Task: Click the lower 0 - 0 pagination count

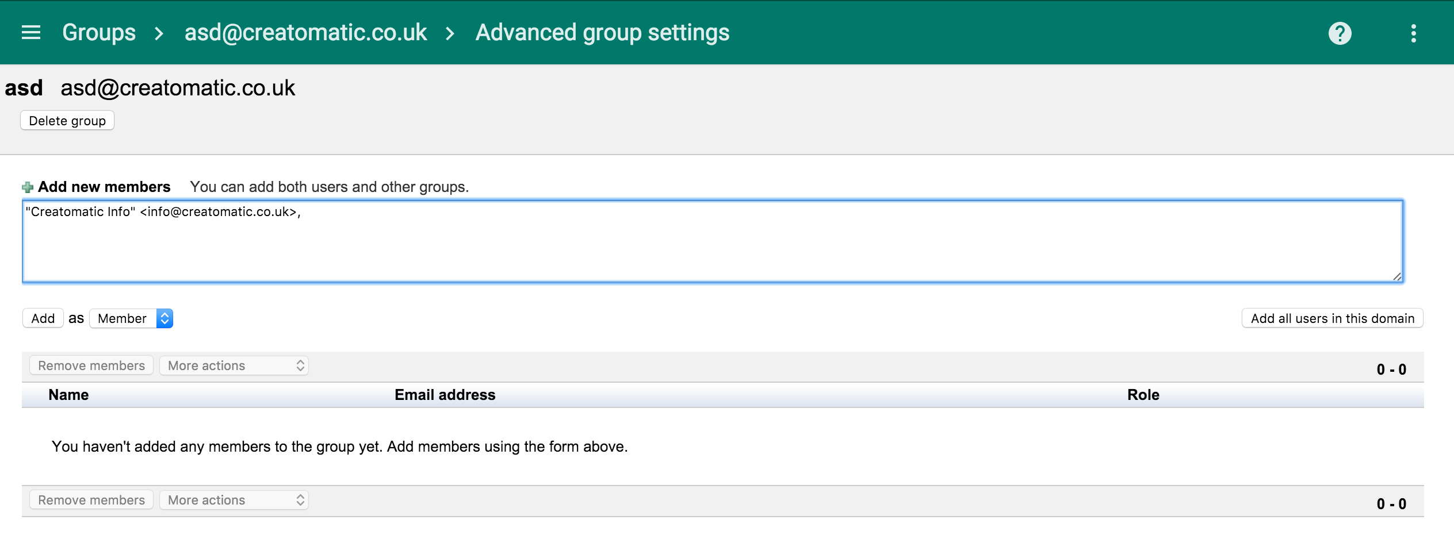Action: pyautogui.click(x=1391, y=504)
